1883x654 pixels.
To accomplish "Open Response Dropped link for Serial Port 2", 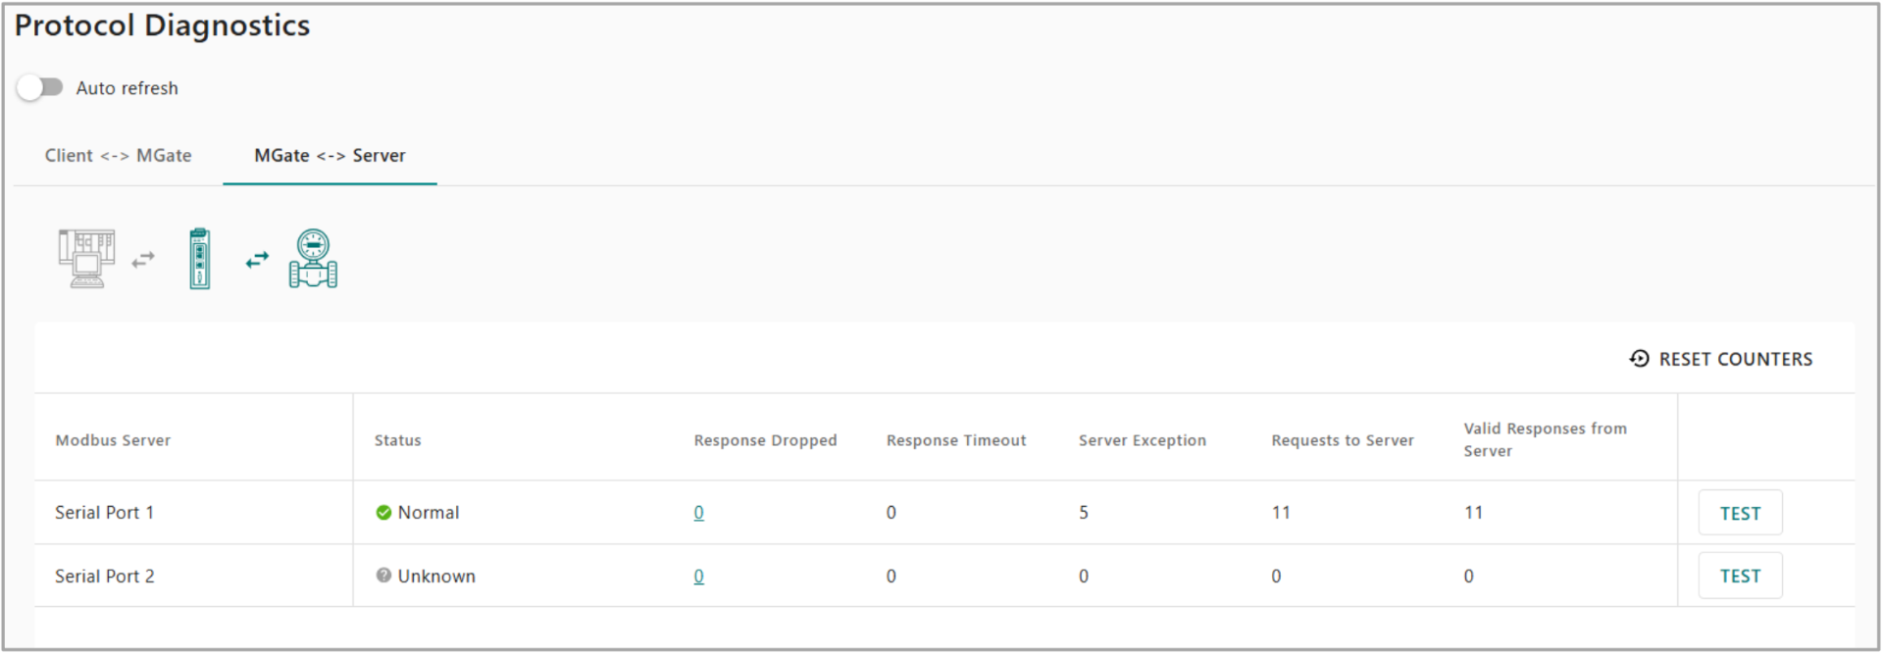I will coord(698,577).
